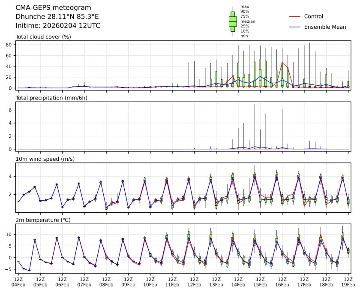Click the 12Z 19Feb time axis label

pos(348,281)
